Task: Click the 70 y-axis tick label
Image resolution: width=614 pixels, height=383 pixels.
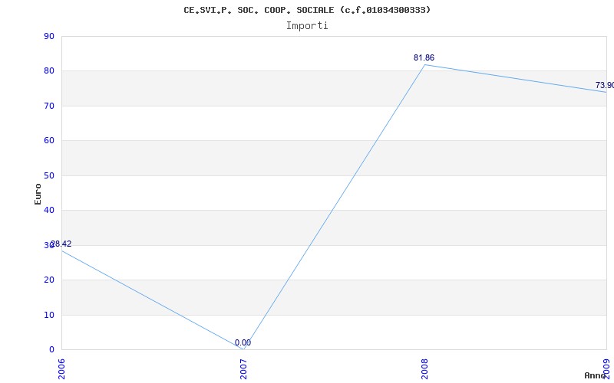Action: (x=49, y=106)
